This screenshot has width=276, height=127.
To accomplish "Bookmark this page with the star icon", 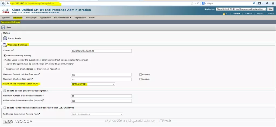I will pos(192,3).
